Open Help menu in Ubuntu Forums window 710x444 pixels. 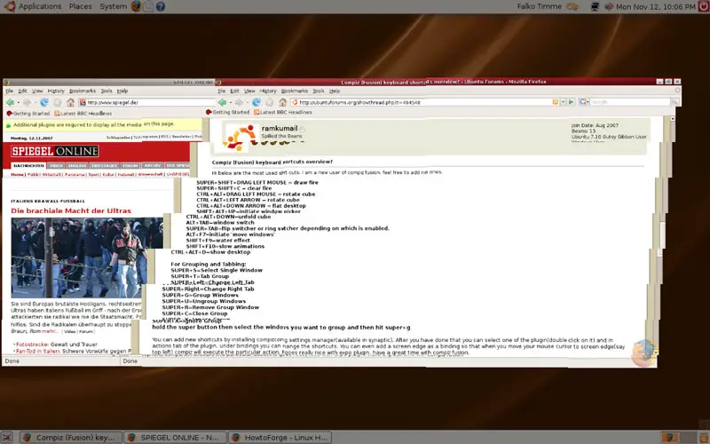(x=335, y=91)
